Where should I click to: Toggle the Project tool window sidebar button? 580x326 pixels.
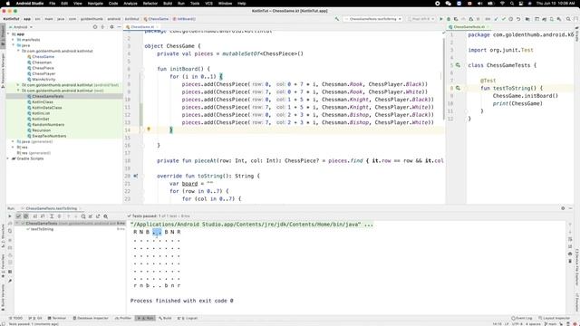tap(3, 35)
